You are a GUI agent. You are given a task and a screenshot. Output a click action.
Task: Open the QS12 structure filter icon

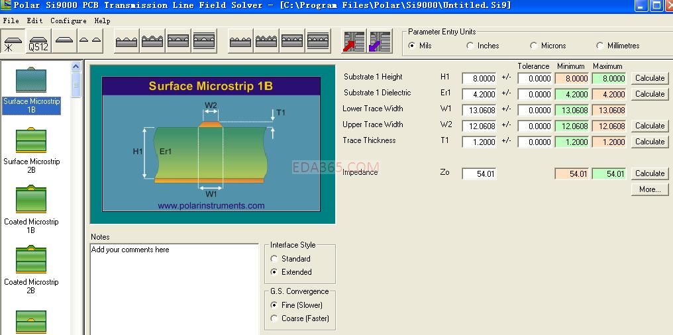(x=38, y=42)
